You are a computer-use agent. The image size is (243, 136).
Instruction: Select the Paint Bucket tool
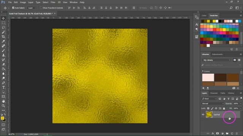point(3,69)
